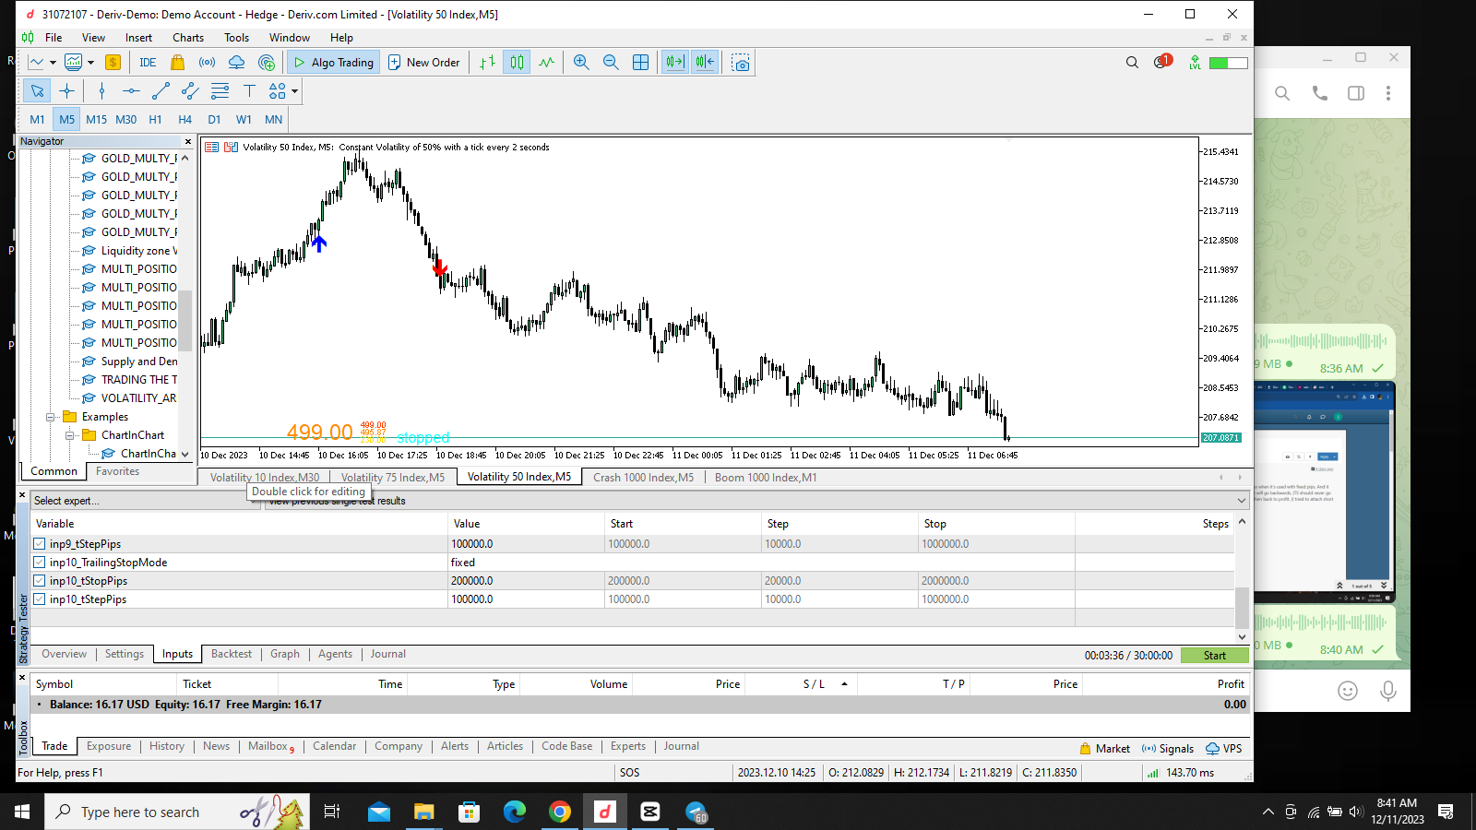Select the cursor arrow tool
Screen dimensions: 1476x830
coord(37,91)
